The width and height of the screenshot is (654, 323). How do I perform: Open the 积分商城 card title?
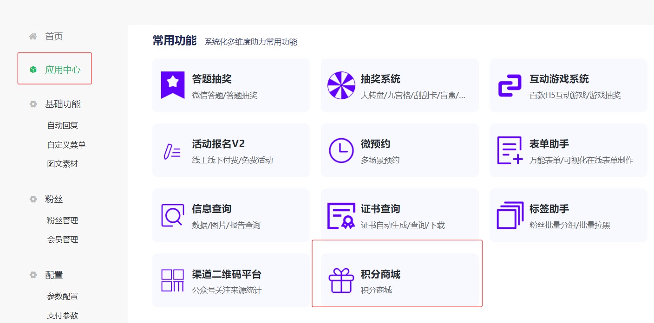tap(380, 274)
